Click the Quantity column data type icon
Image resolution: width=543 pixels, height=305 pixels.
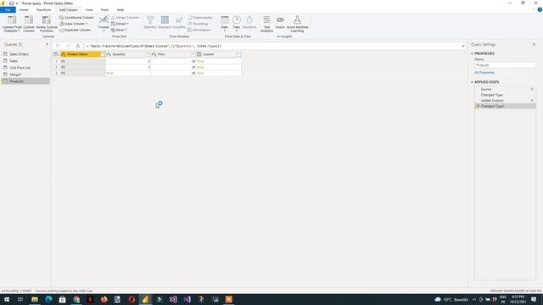point(109,54)
